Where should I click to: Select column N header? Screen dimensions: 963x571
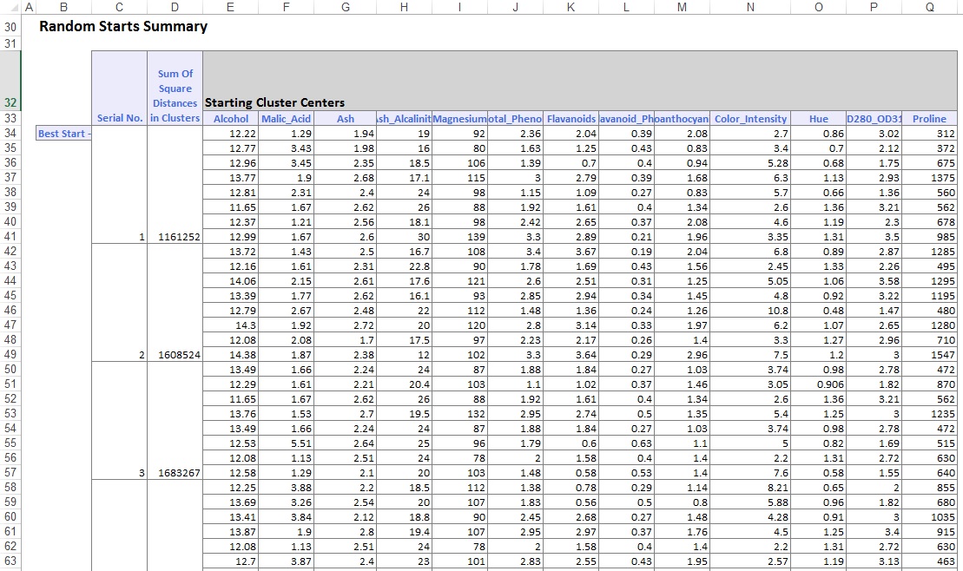[750, 7]
